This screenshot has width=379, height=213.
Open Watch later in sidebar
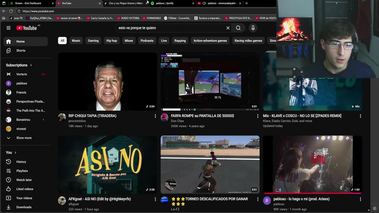pyautogui.click(x=25, y=180)
